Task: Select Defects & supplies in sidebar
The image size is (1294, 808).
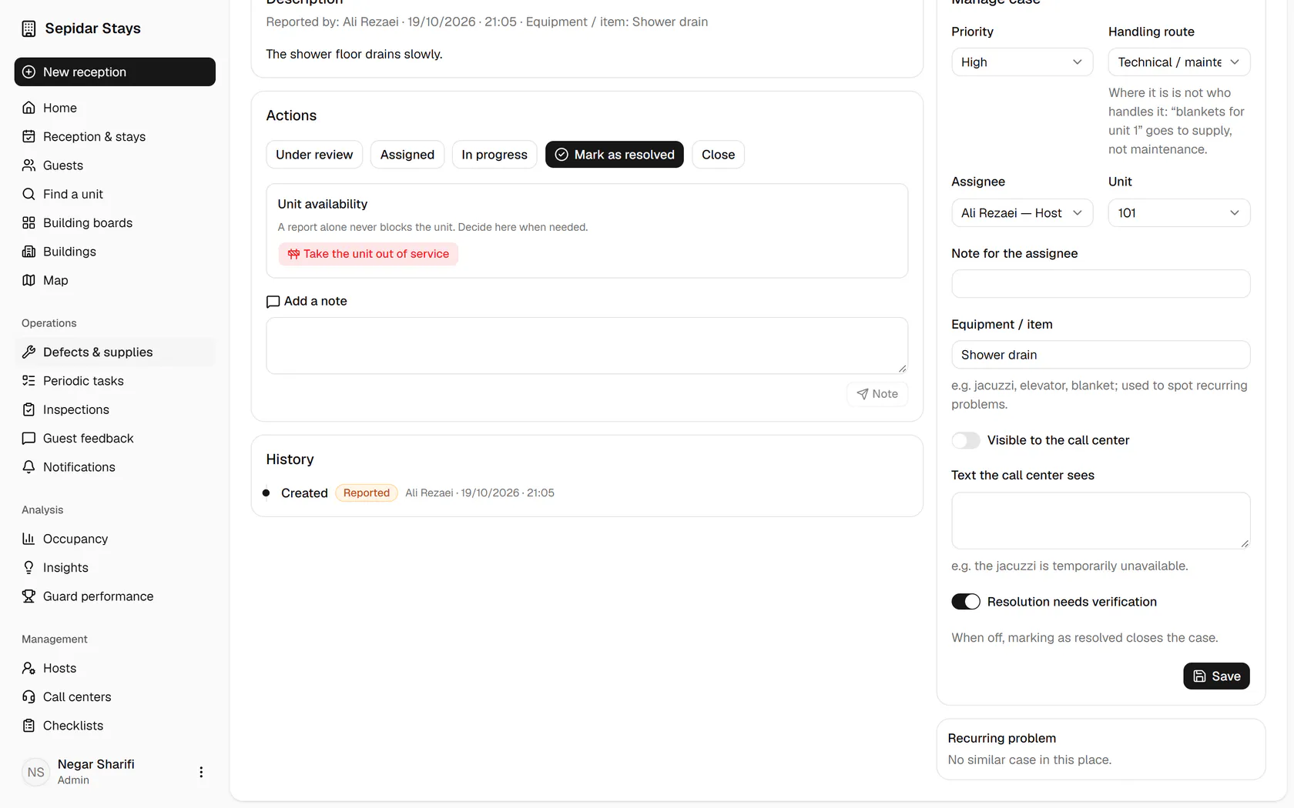Action: click(x=115, y=352)
